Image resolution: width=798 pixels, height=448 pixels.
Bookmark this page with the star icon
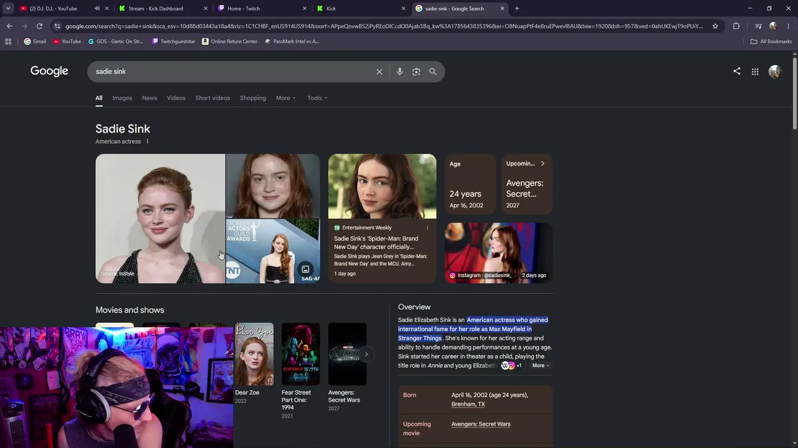[x=715, y=26]
